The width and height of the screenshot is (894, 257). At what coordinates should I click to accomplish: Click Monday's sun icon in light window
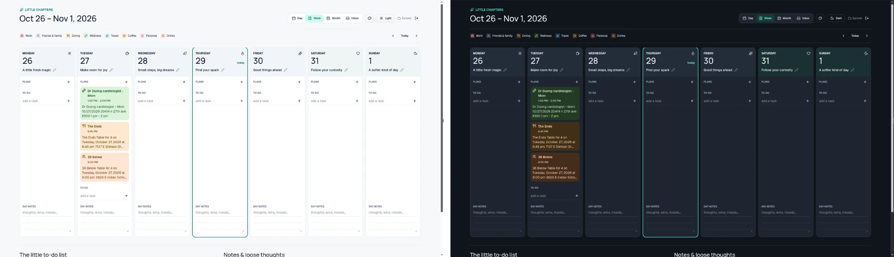tap(69, 53)
